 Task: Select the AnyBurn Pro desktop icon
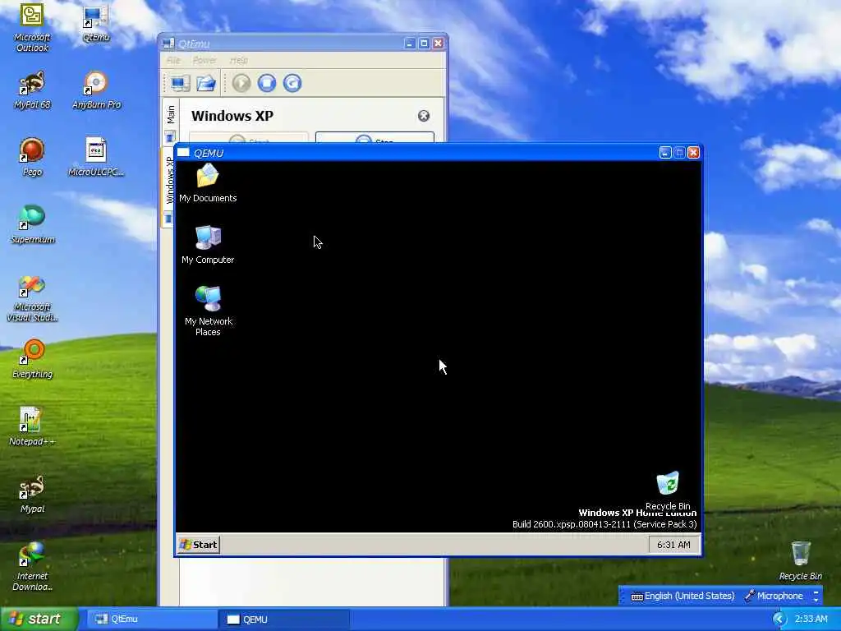[x=97, y=90]
